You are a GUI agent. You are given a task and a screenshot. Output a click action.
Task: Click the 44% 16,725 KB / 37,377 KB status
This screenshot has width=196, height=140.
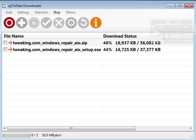tap(132, 50)
